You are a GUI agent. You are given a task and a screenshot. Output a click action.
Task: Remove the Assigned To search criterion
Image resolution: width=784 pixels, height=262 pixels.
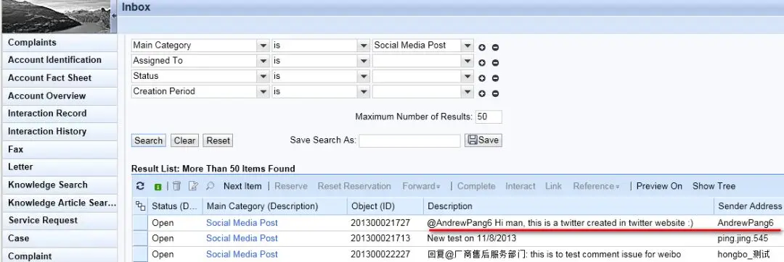click(x=496, y=63)
